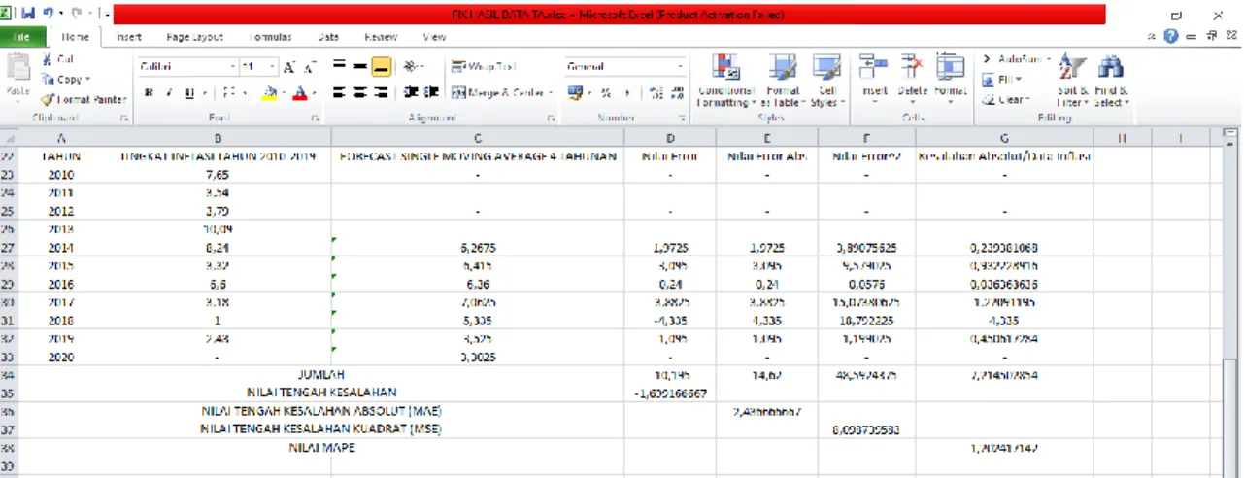Toggle italic formatting

point(169,93)
